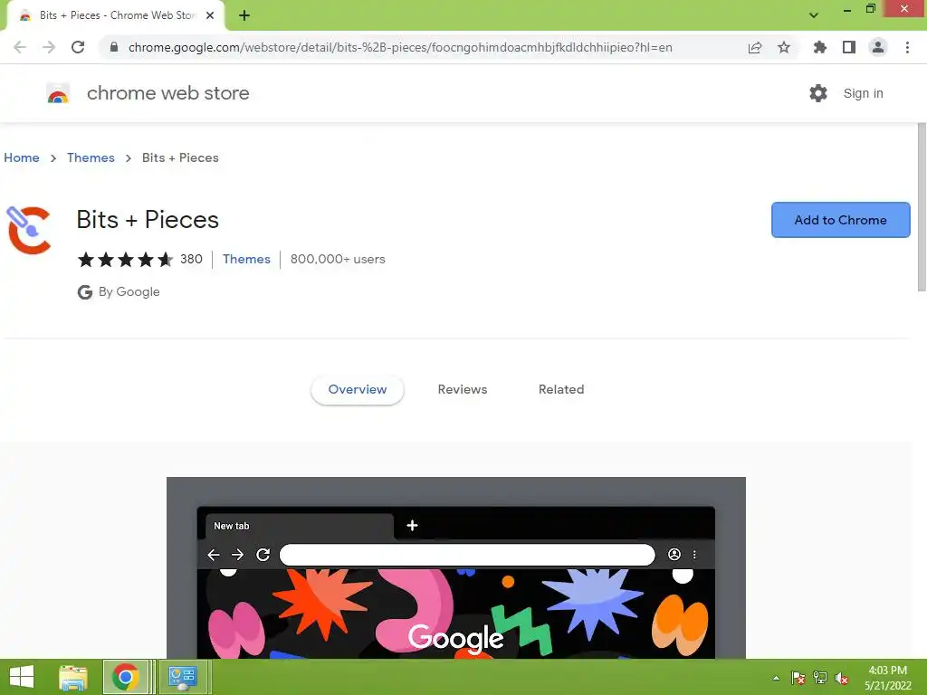Viewport: 927px width, 695px height.
Task: Click the Bits + Pieces title heading
Action: click(148, 220)
